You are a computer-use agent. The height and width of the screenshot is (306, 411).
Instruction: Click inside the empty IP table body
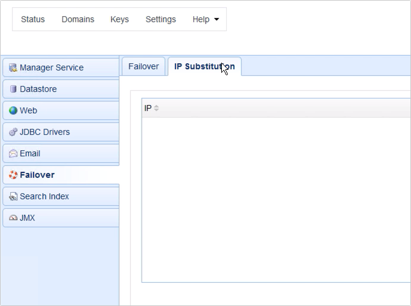pyautogui.click(x=274, y=197)
